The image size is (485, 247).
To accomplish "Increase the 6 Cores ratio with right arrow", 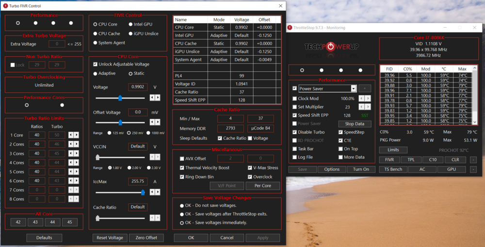I will [77, 181].
